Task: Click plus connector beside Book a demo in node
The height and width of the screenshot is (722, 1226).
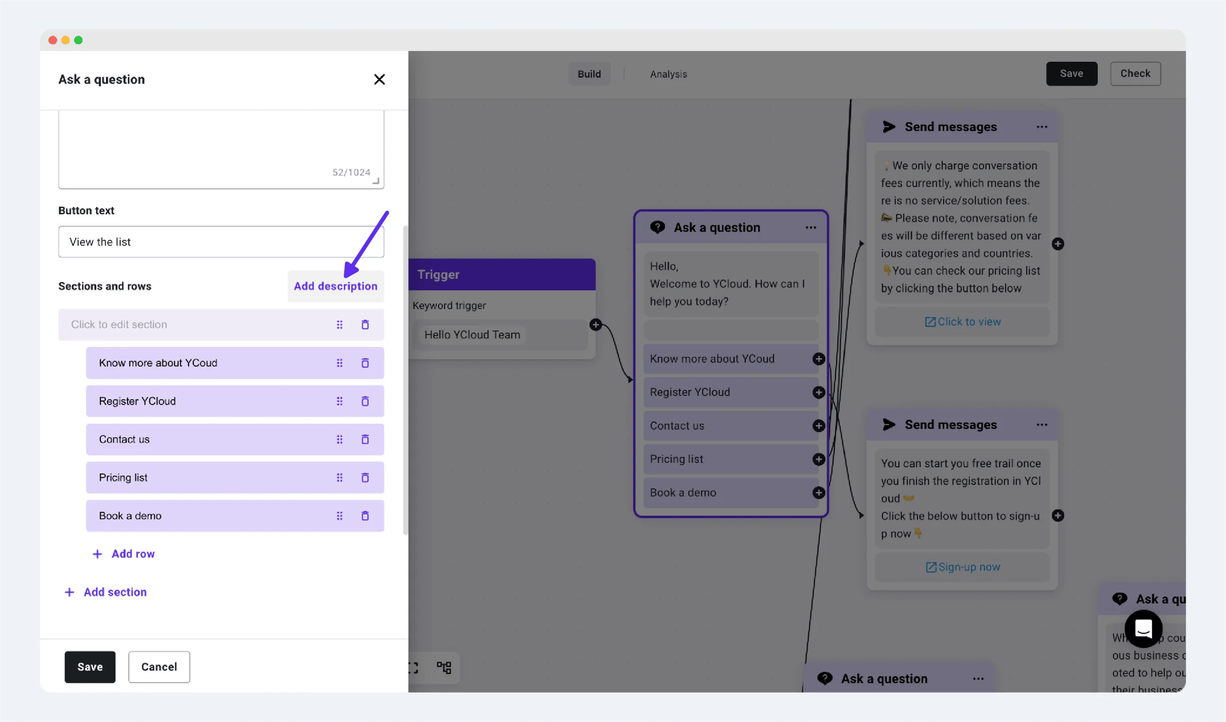Action: (818, 493)
